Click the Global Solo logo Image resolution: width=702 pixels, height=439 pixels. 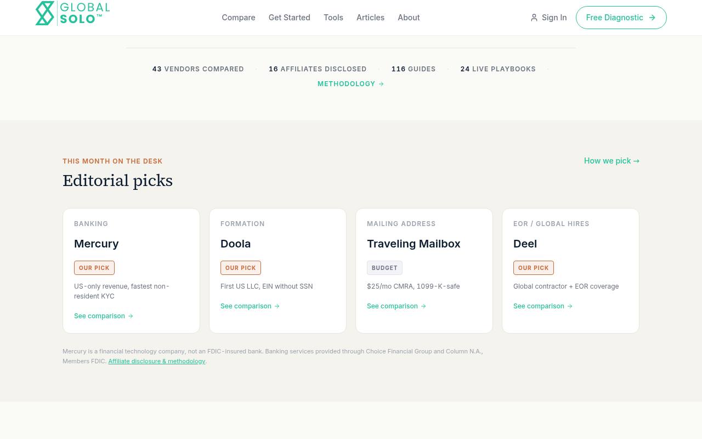pyautogui.click(x=72, y=13)
